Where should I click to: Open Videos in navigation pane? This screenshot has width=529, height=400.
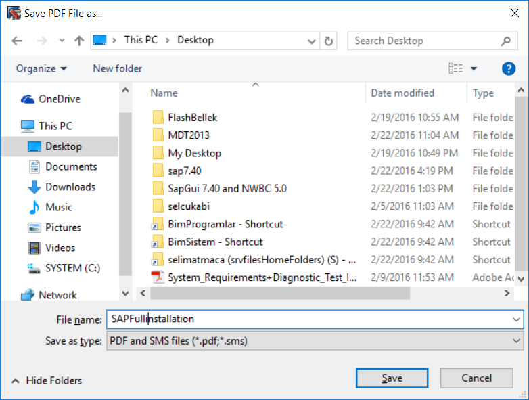52,248
